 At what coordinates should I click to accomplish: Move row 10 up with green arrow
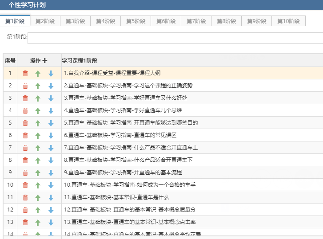(38, 185)
